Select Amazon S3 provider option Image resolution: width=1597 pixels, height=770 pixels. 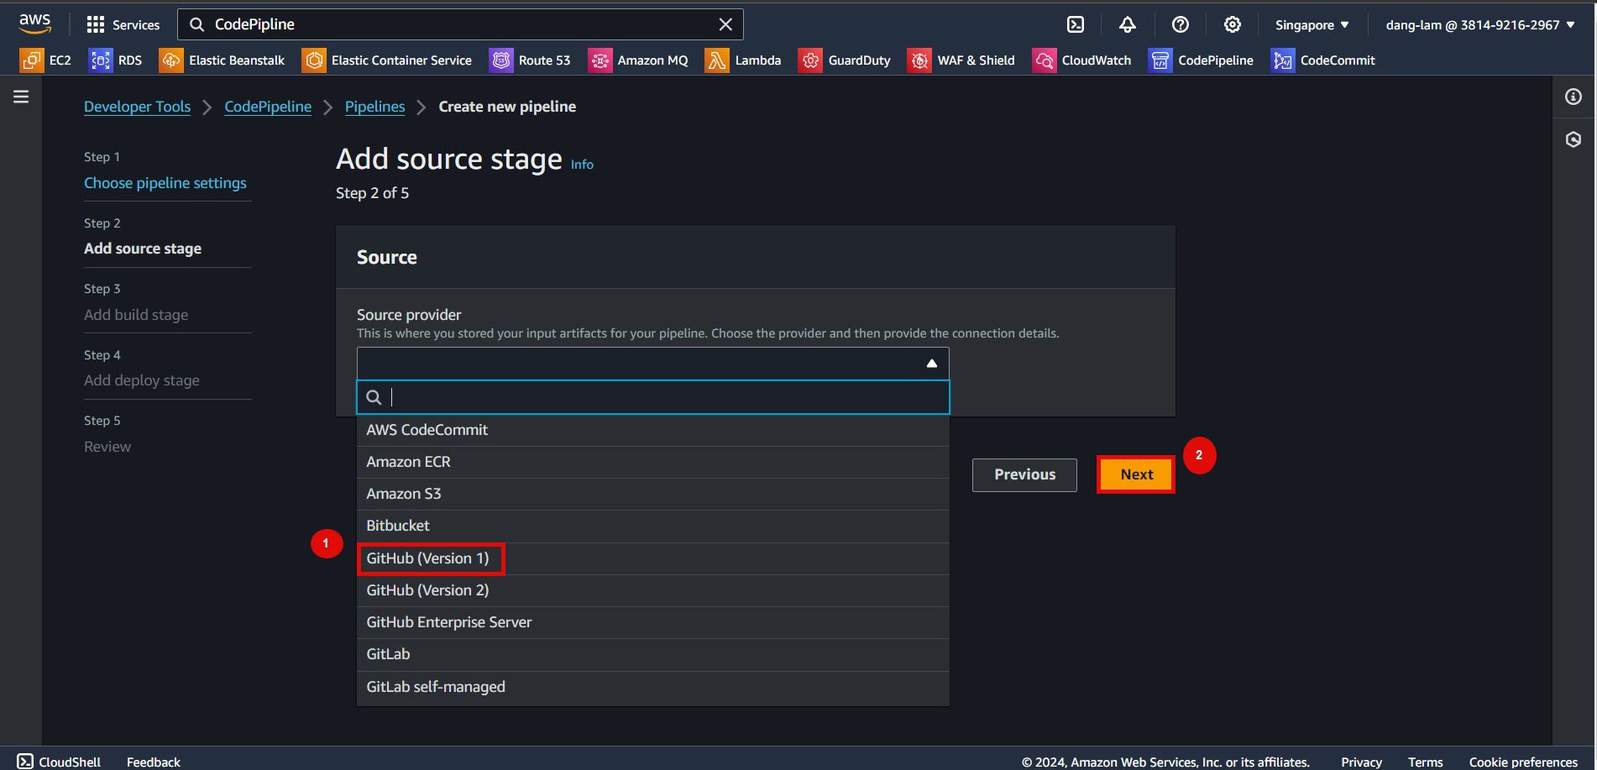[653, 494]
